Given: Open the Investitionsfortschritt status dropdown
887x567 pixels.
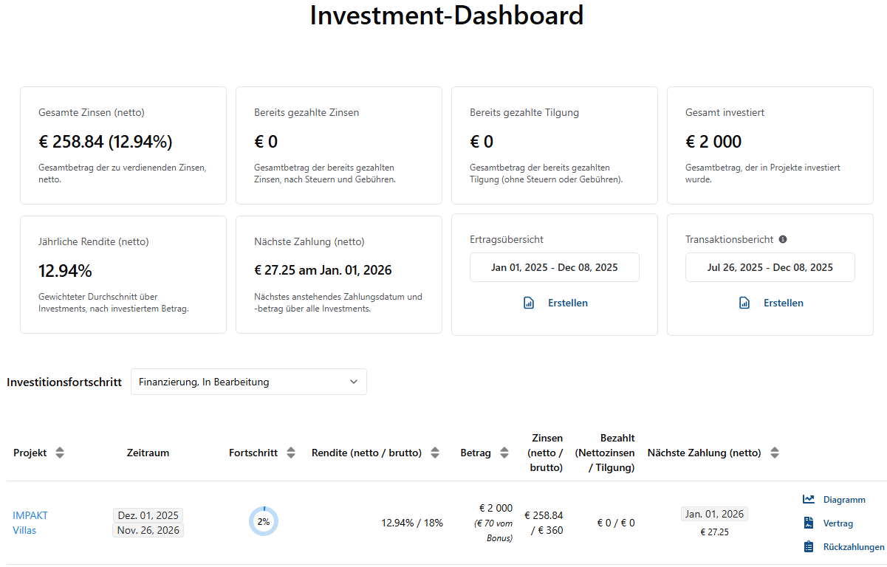Looking at the screenshot, I should point(248,382).
